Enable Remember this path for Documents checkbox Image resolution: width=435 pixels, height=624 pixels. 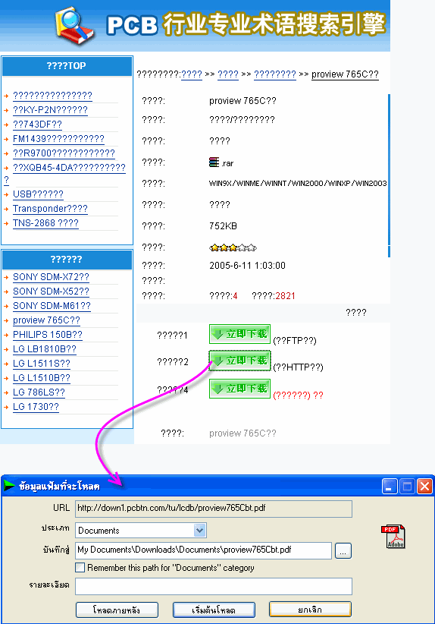click(x=80, y=568)
